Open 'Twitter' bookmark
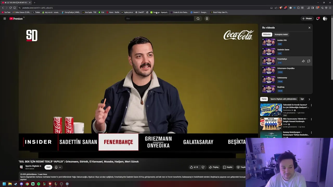The width and height of the screenshot is (333, 187). pyautogui.click(x=36, y=12)
